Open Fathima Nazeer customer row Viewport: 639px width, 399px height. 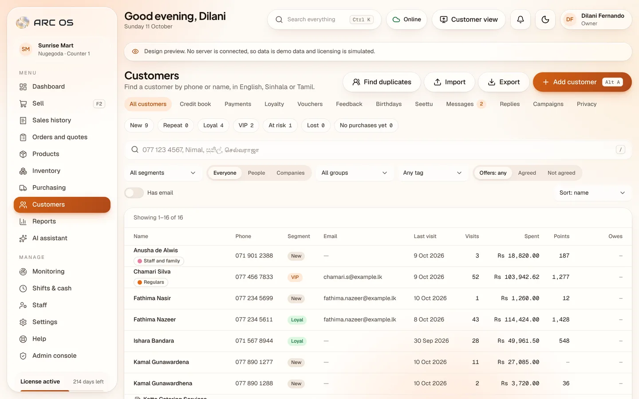click(378, 320)
